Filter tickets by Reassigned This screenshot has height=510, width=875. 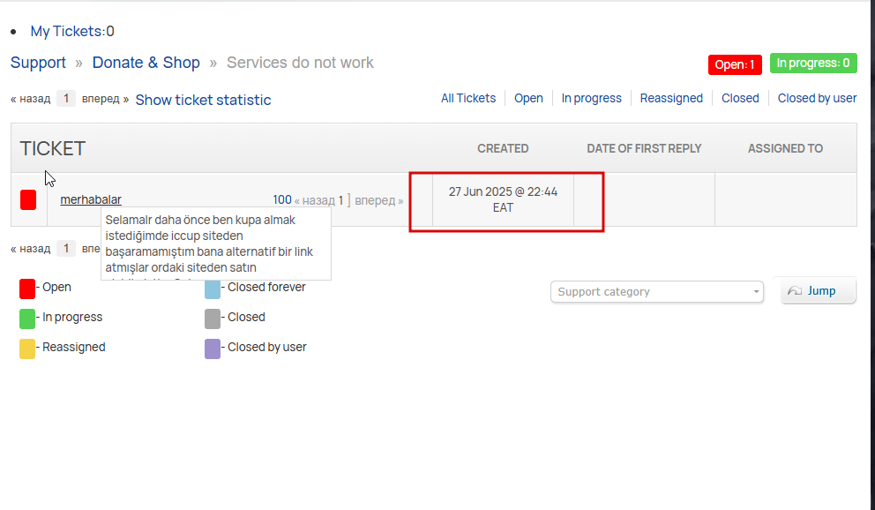point(671,98)
